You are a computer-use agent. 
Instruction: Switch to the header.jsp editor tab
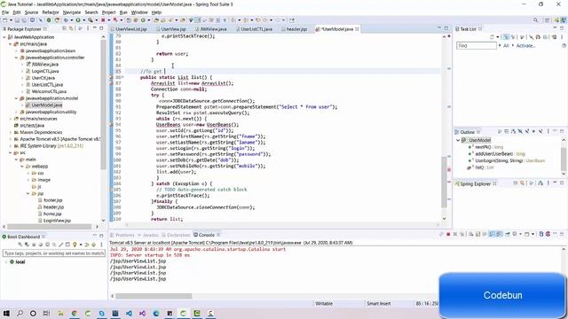[x=296, y=29]
